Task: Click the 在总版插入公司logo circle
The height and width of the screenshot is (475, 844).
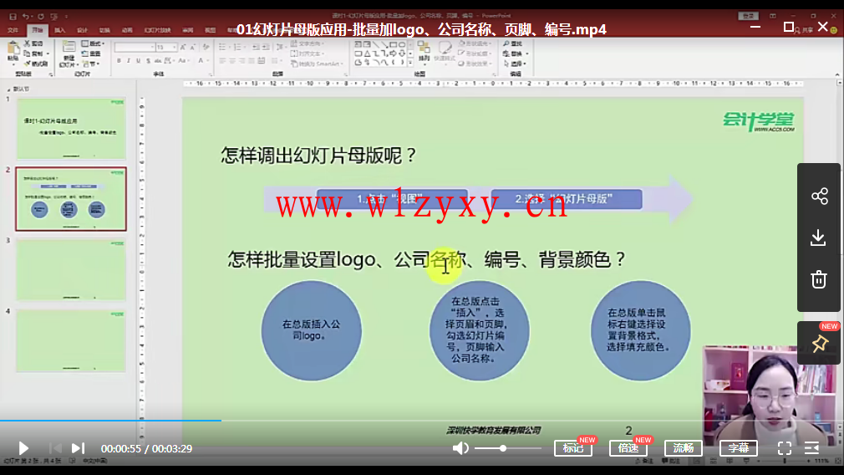Action: pyautogui.click(x=311, y=330)
